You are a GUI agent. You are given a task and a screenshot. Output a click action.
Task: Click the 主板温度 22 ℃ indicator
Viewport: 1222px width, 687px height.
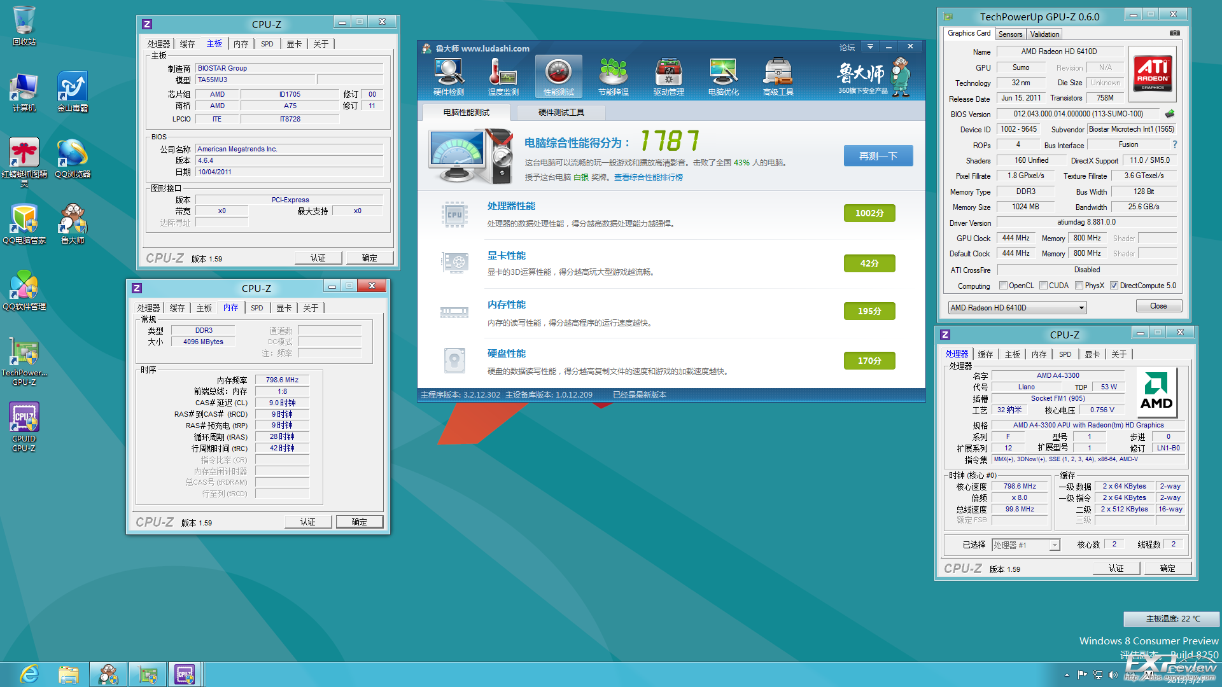tap(1172, 619)
